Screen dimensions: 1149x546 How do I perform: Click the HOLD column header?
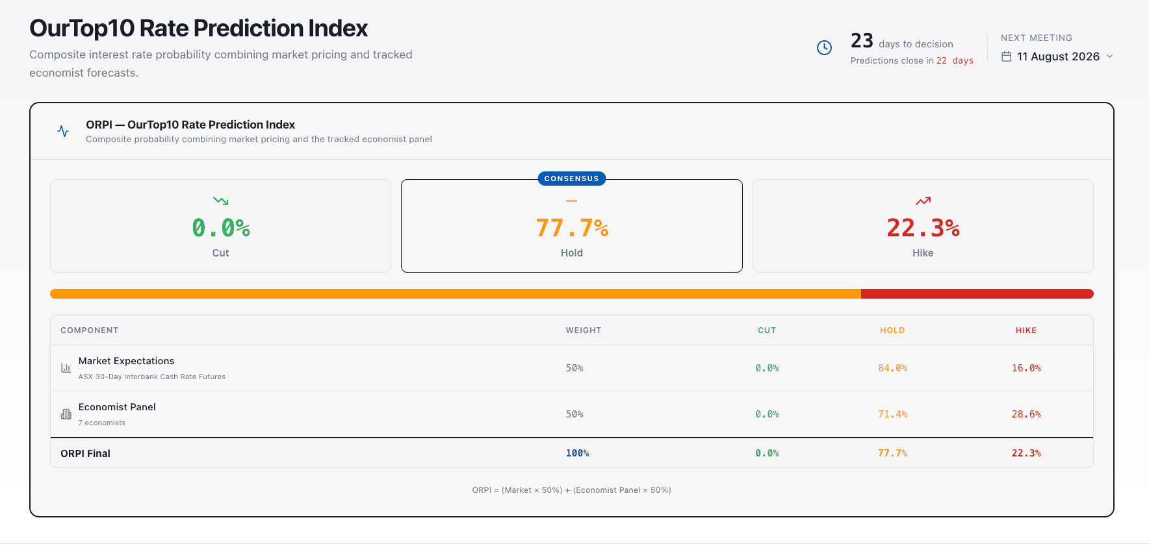point(892,330)
